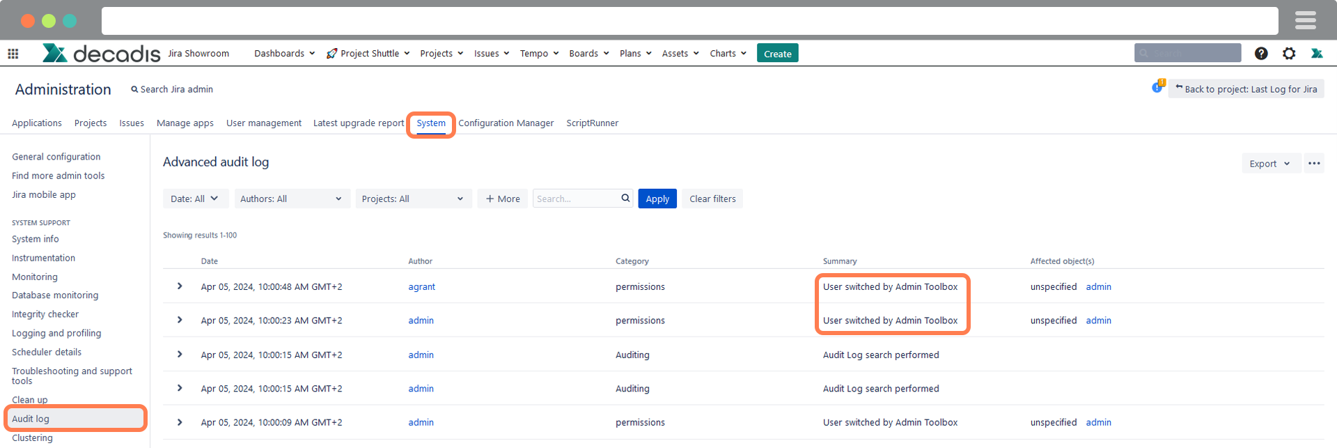This screenshot has height=448, width=1337.
Task: Switch to the System tab
Action: tap(431, 123)
